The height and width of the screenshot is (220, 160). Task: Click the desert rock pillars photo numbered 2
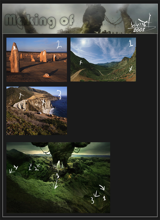coord(37,60)
